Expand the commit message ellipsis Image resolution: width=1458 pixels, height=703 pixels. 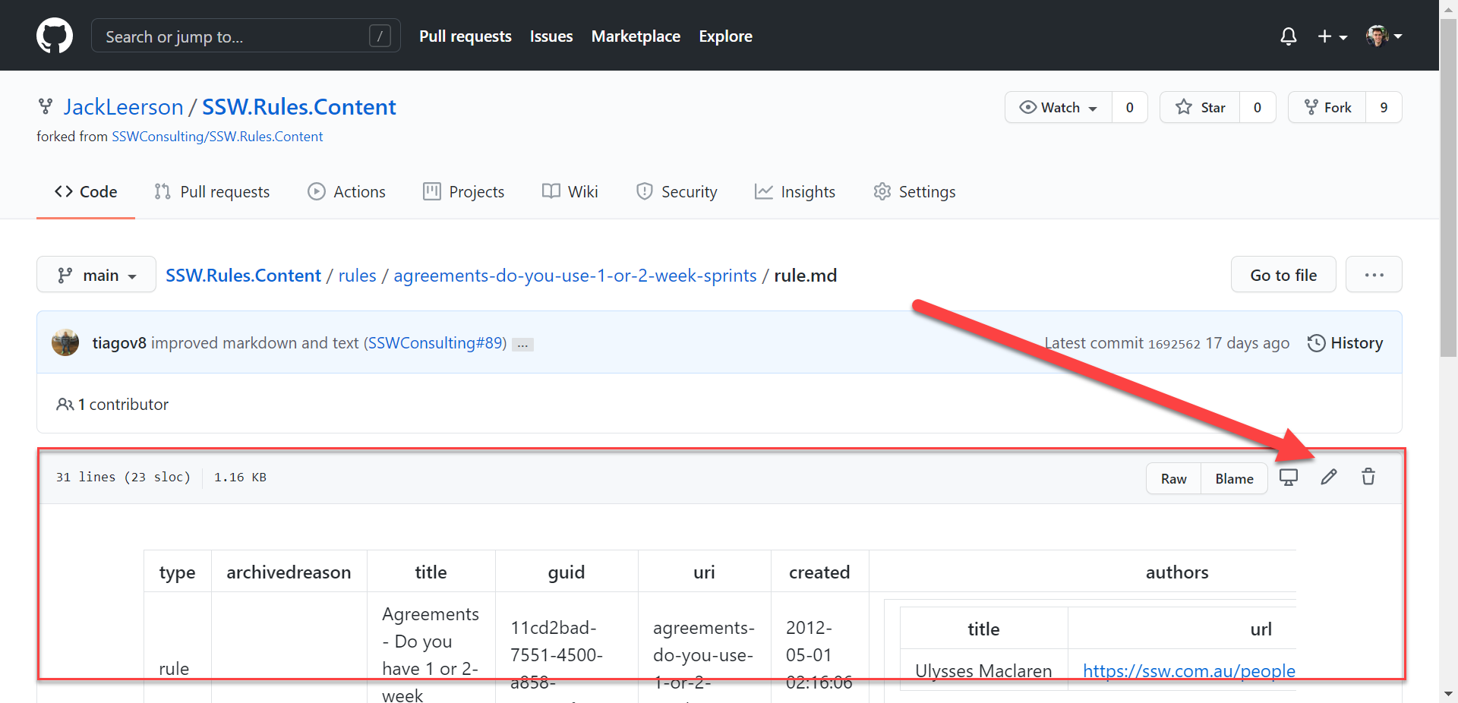(522, 345)
